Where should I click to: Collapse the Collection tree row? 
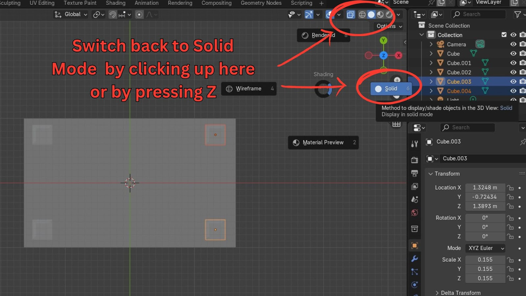coord(422,35)
